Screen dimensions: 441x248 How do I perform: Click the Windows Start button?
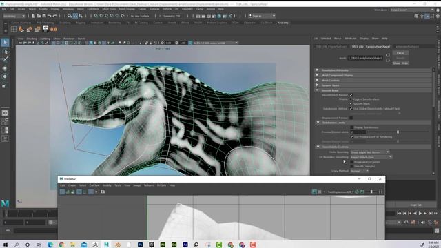(6, 245)
